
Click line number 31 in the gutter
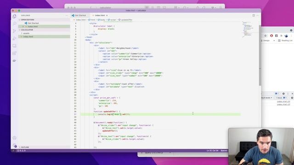75,98
